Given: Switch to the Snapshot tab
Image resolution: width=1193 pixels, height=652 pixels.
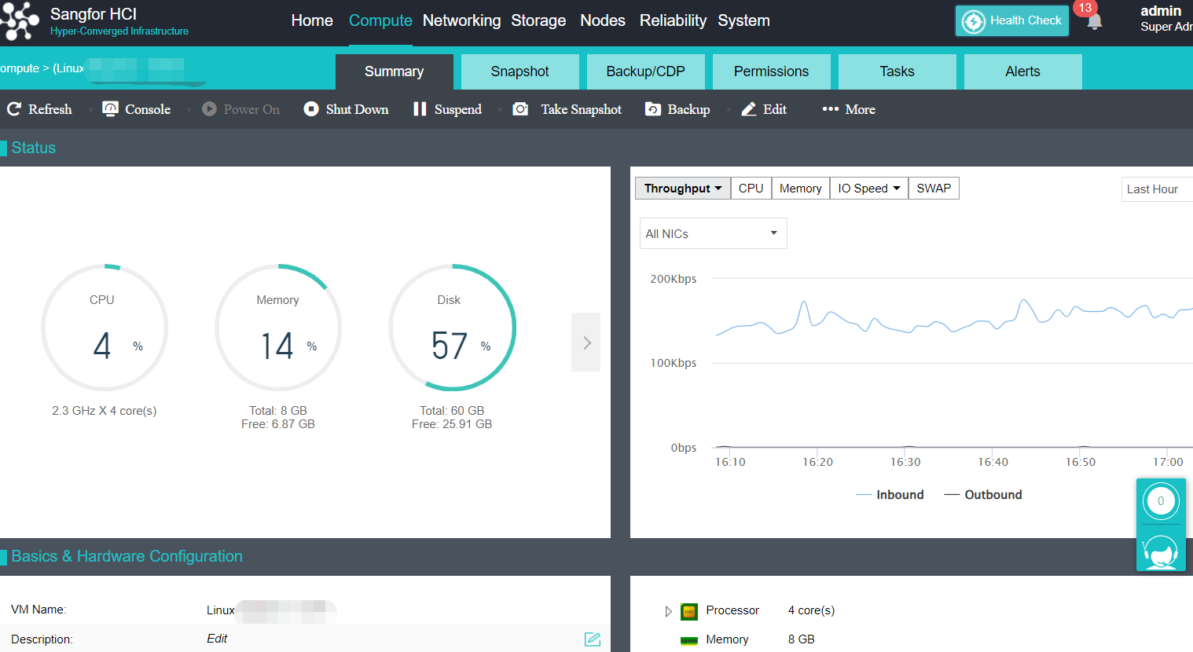Looking at the screenshot, I should pos(519,71).
